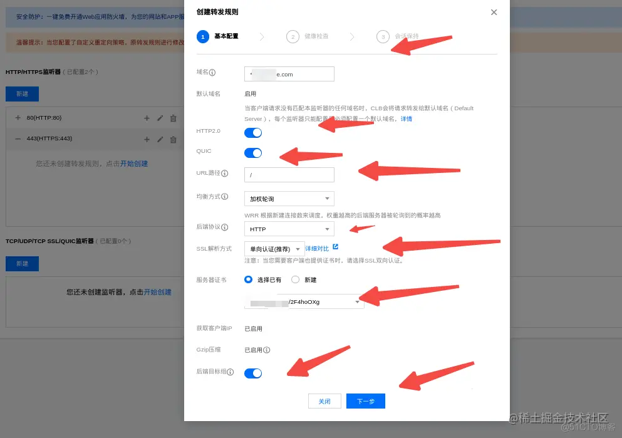
Task: Click the info icon next to 域名
Action: click(x=212, y=72)
